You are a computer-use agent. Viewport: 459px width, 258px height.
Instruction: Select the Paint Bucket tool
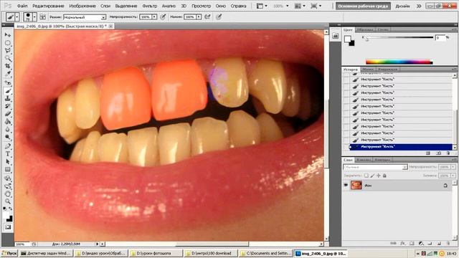[8, 122]
